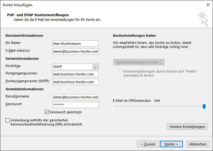Cancel setup via Abbrechen button
This screenshot has width=213, height=151.
[x=198, y=144]
